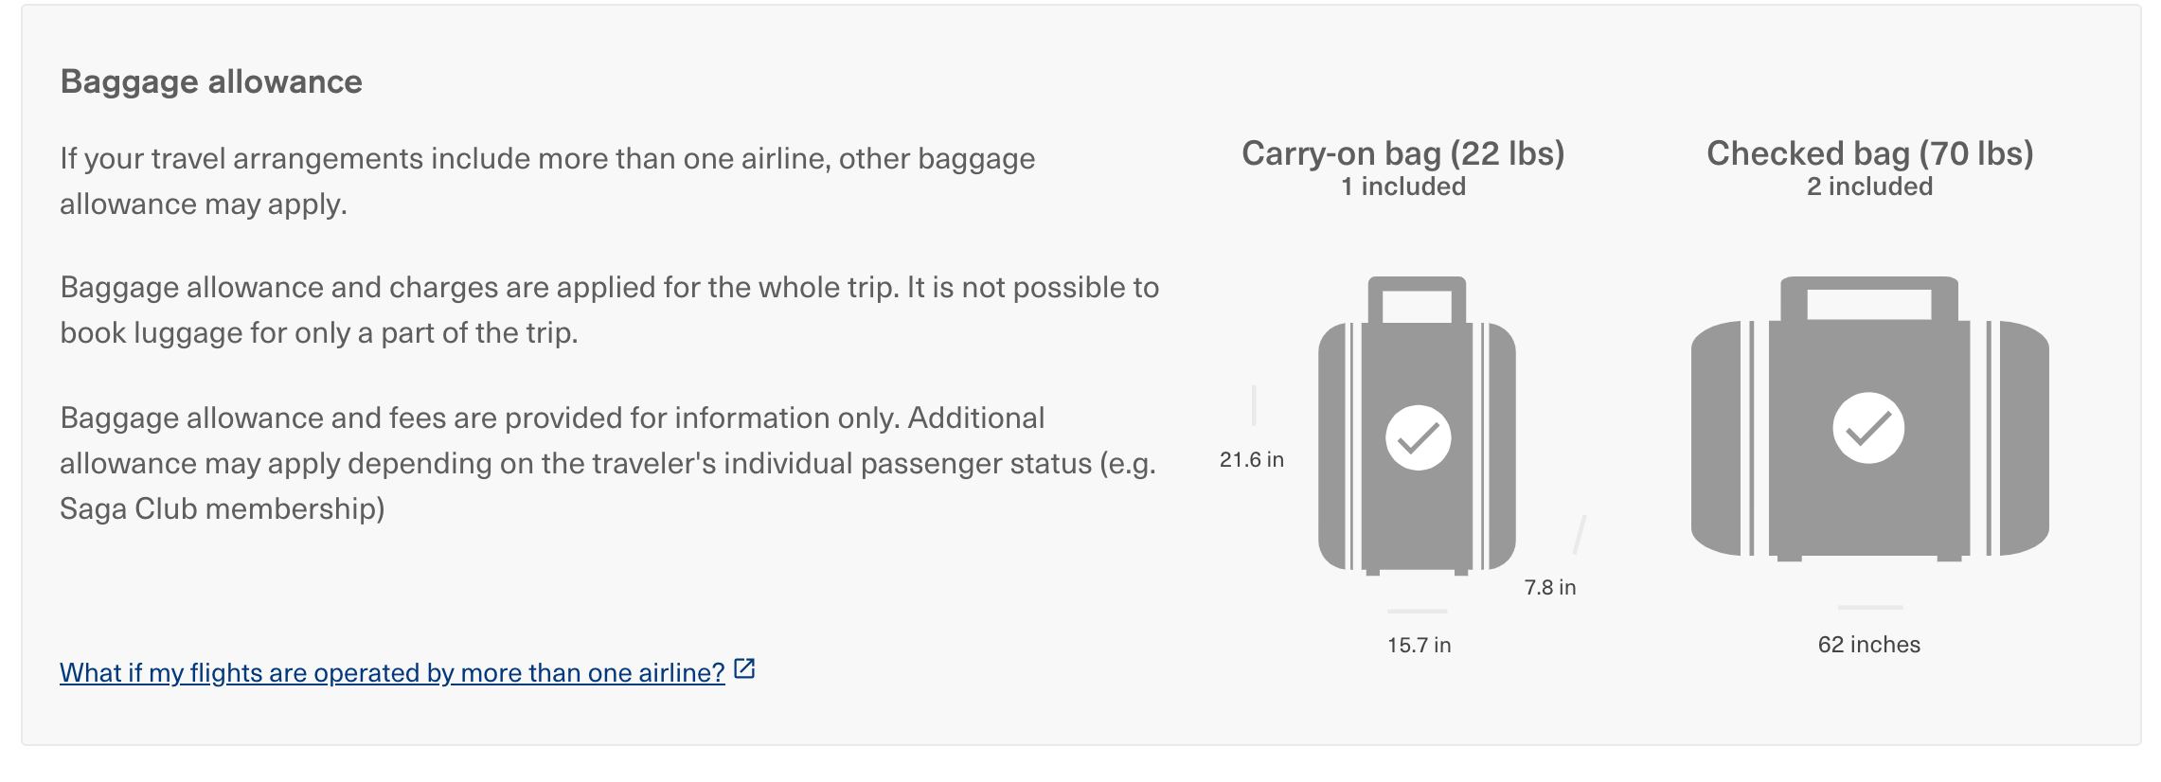2161x782 pixels.
Task: Click the "2 included" checked bag label
Action: click(1869, 187)
